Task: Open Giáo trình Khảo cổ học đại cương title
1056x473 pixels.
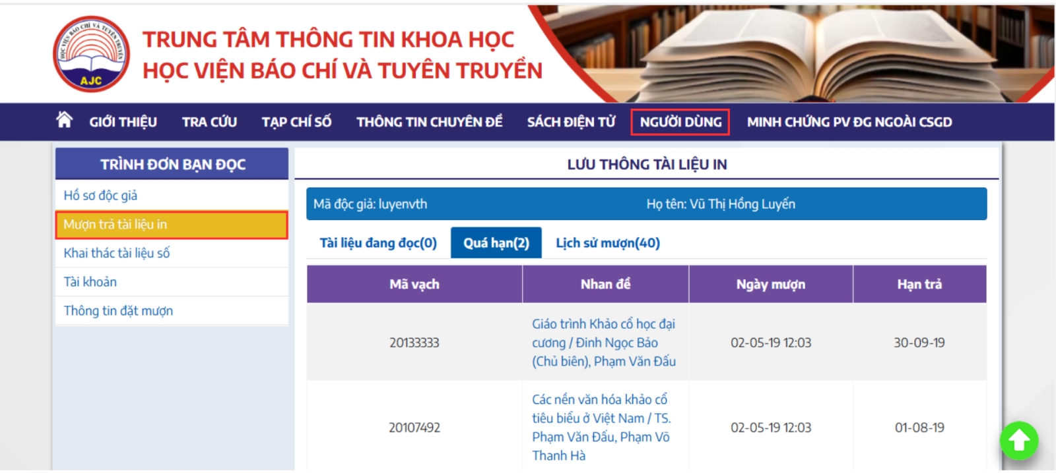Action: 604,343
